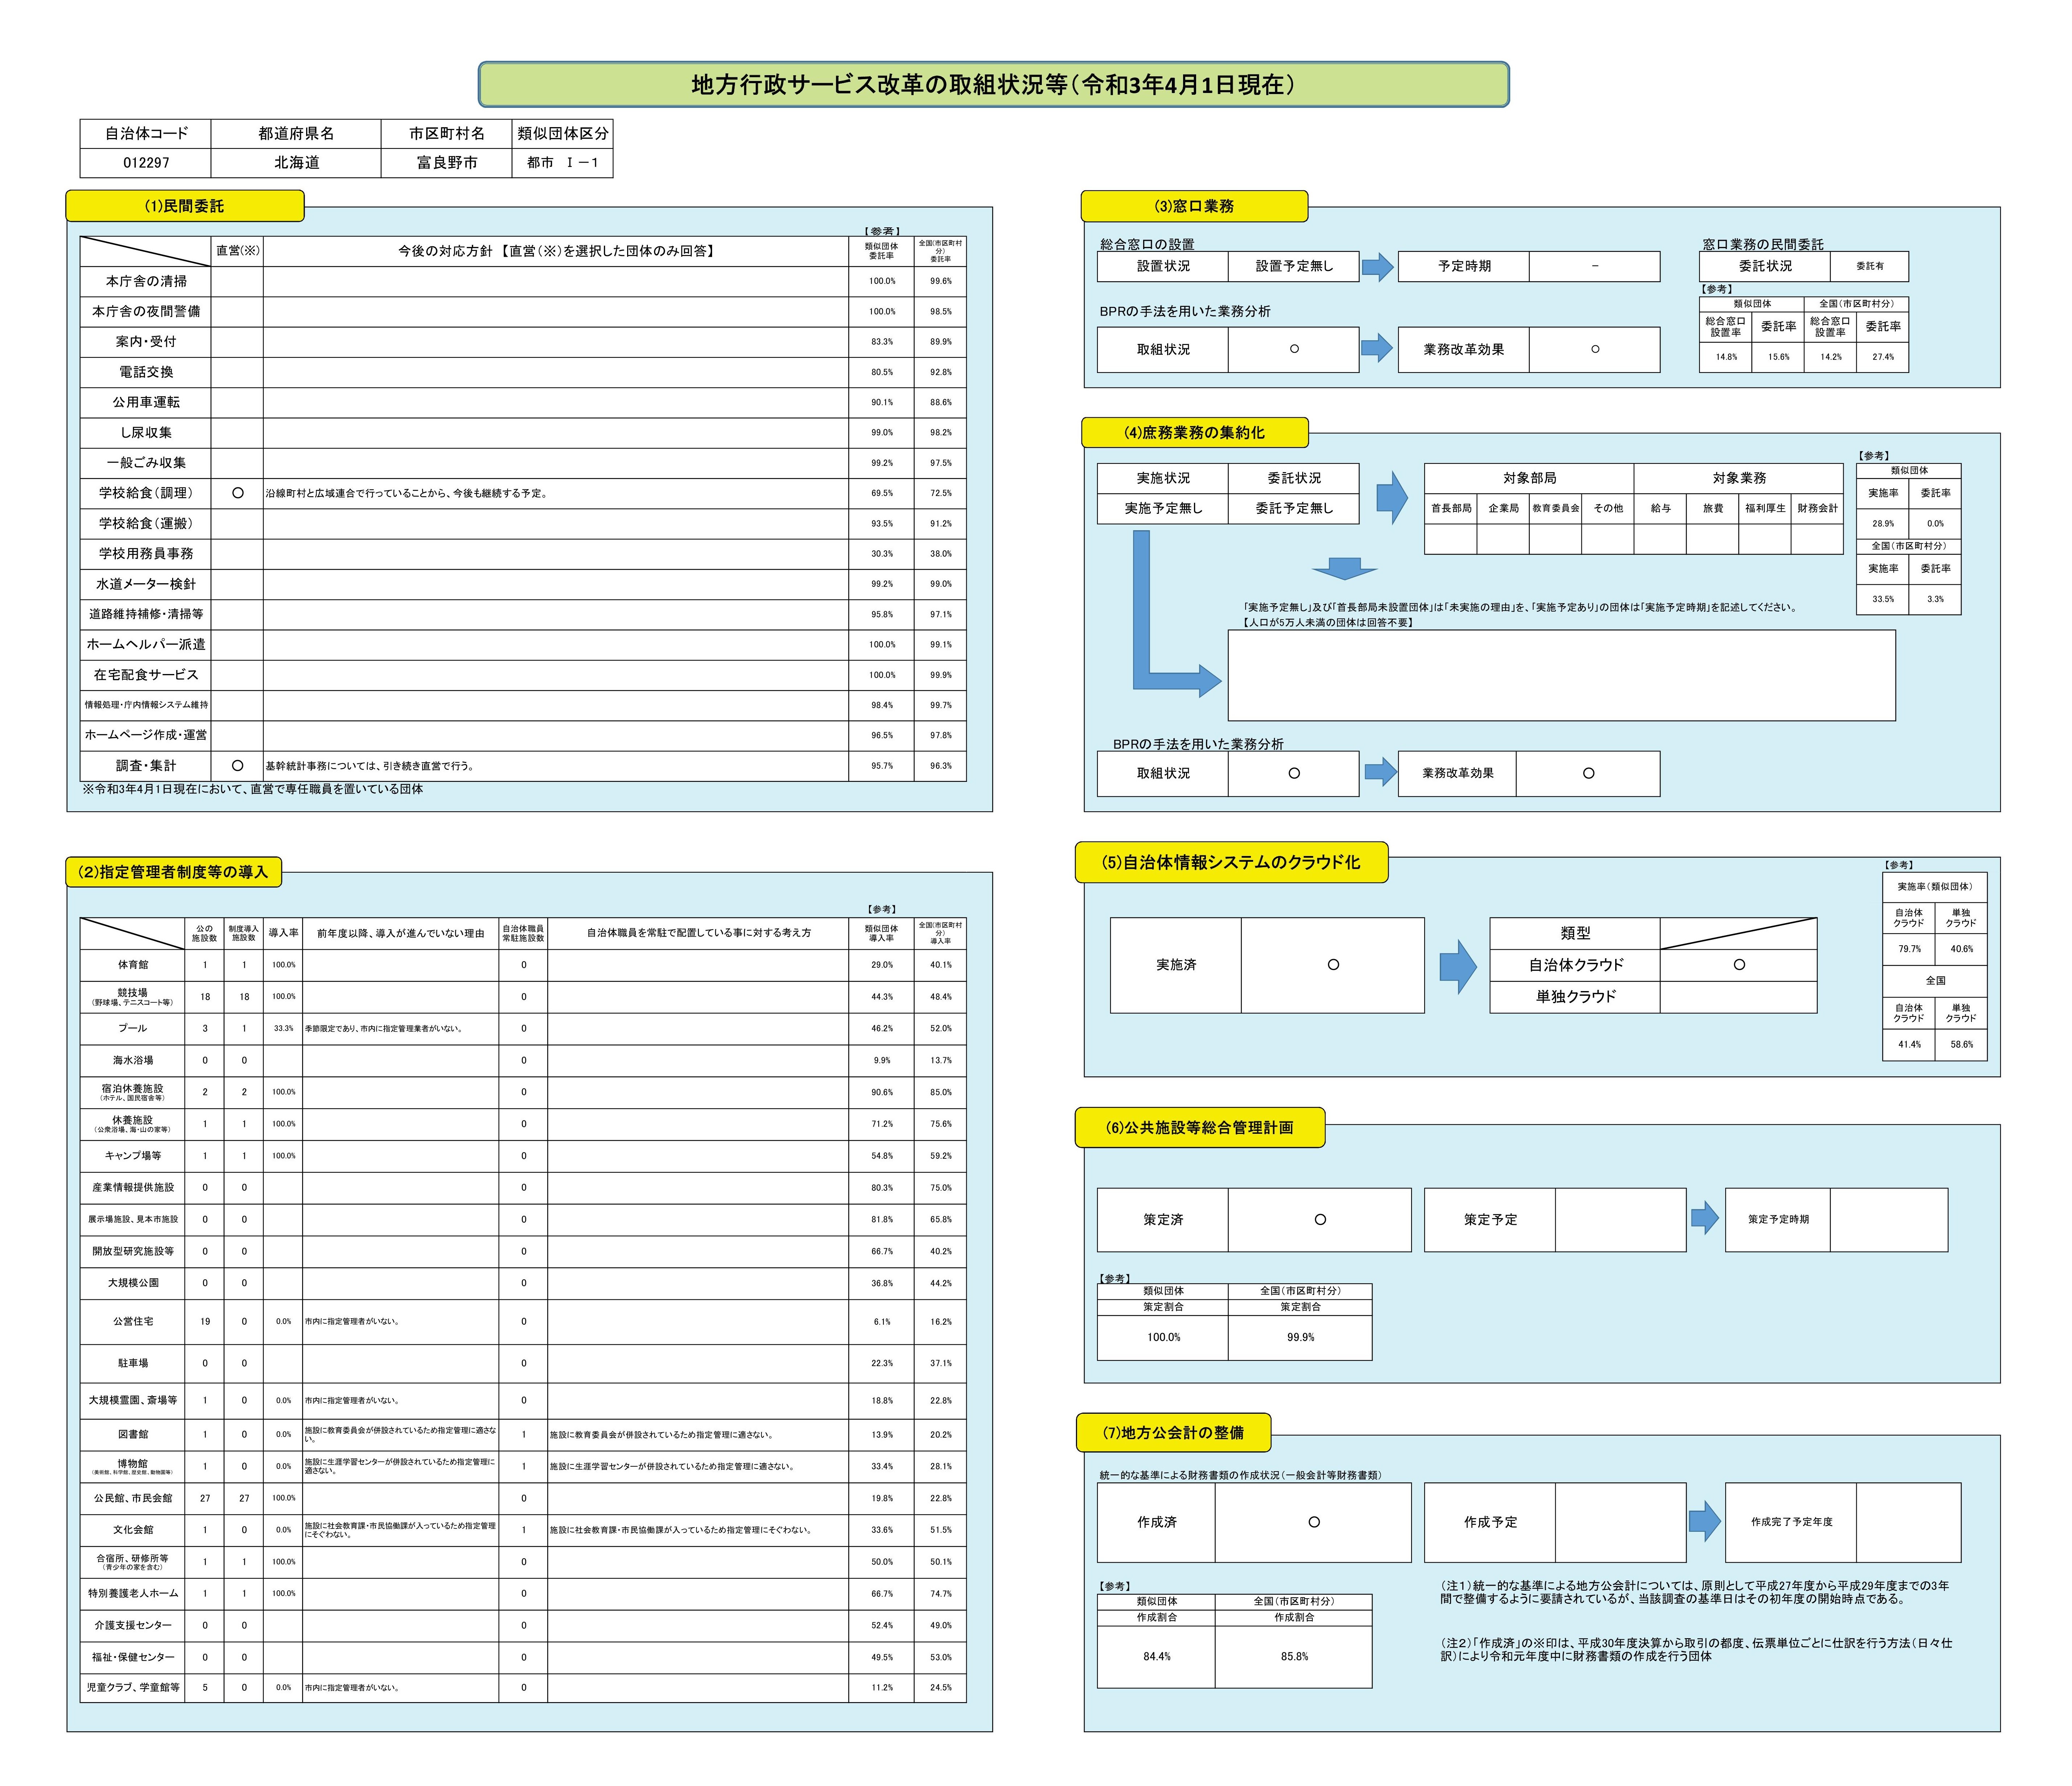Viewport: 2072px width, 1786px height.
Task: Select the prefecture cell 北海道
Action: pos(296,163)
